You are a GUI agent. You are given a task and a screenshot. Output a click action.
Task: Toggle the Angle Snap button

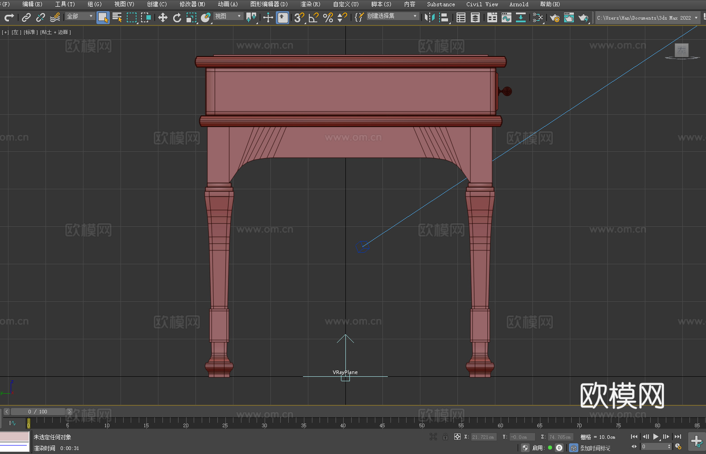[x=314, y=17]
